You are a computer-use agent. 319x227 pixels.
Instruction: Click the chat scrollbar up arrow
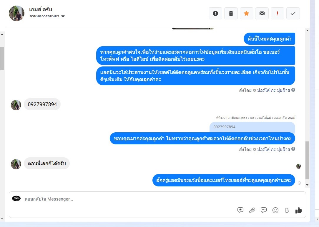[307, 31]
